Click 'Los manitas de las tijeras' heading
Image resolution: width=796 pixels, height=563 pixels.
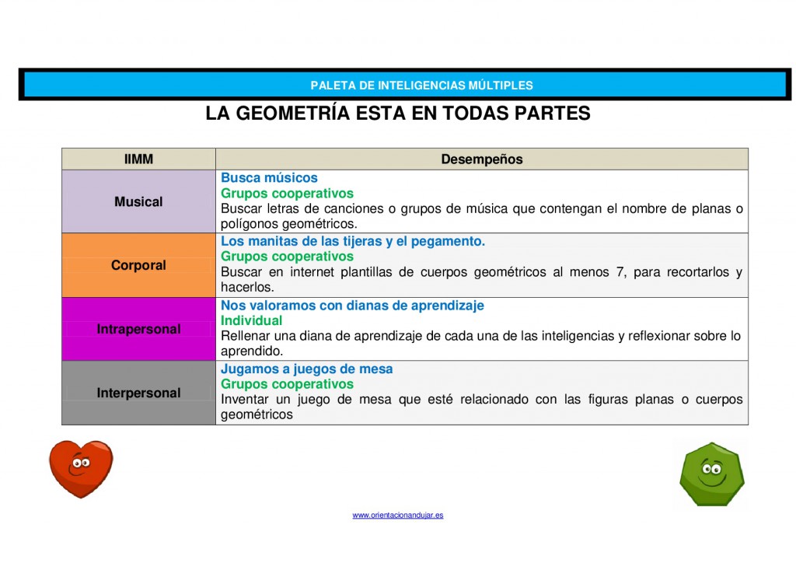click(352, 241)
